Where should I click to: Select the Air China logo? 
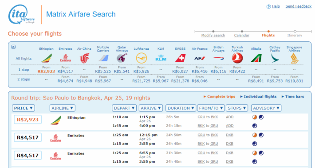pos(84,58)
